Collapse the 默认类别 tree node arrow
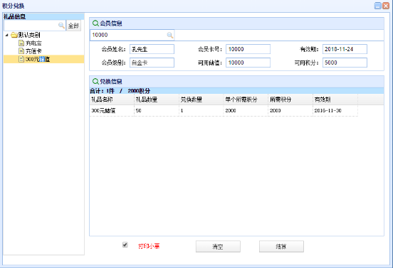This screenshot has width=393, height=268. pos(7,35)
